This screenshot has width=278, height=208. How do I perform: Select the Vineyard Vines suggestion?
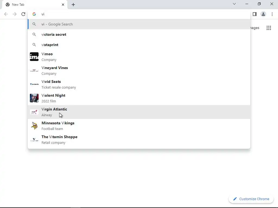tap(139, 71)
